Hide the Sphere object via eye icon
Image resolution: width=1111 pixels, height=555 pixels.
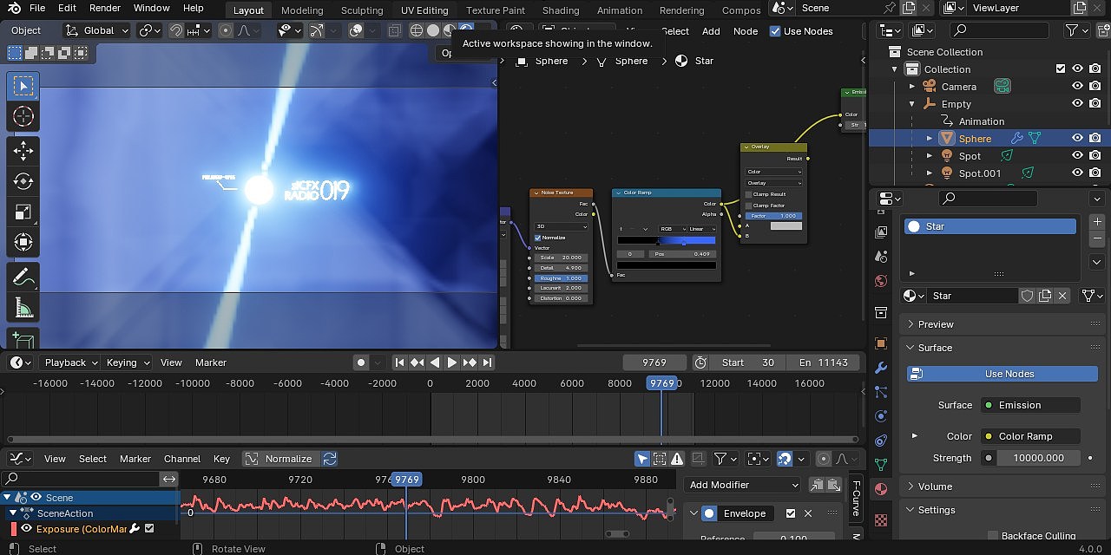pos(1077,138)
